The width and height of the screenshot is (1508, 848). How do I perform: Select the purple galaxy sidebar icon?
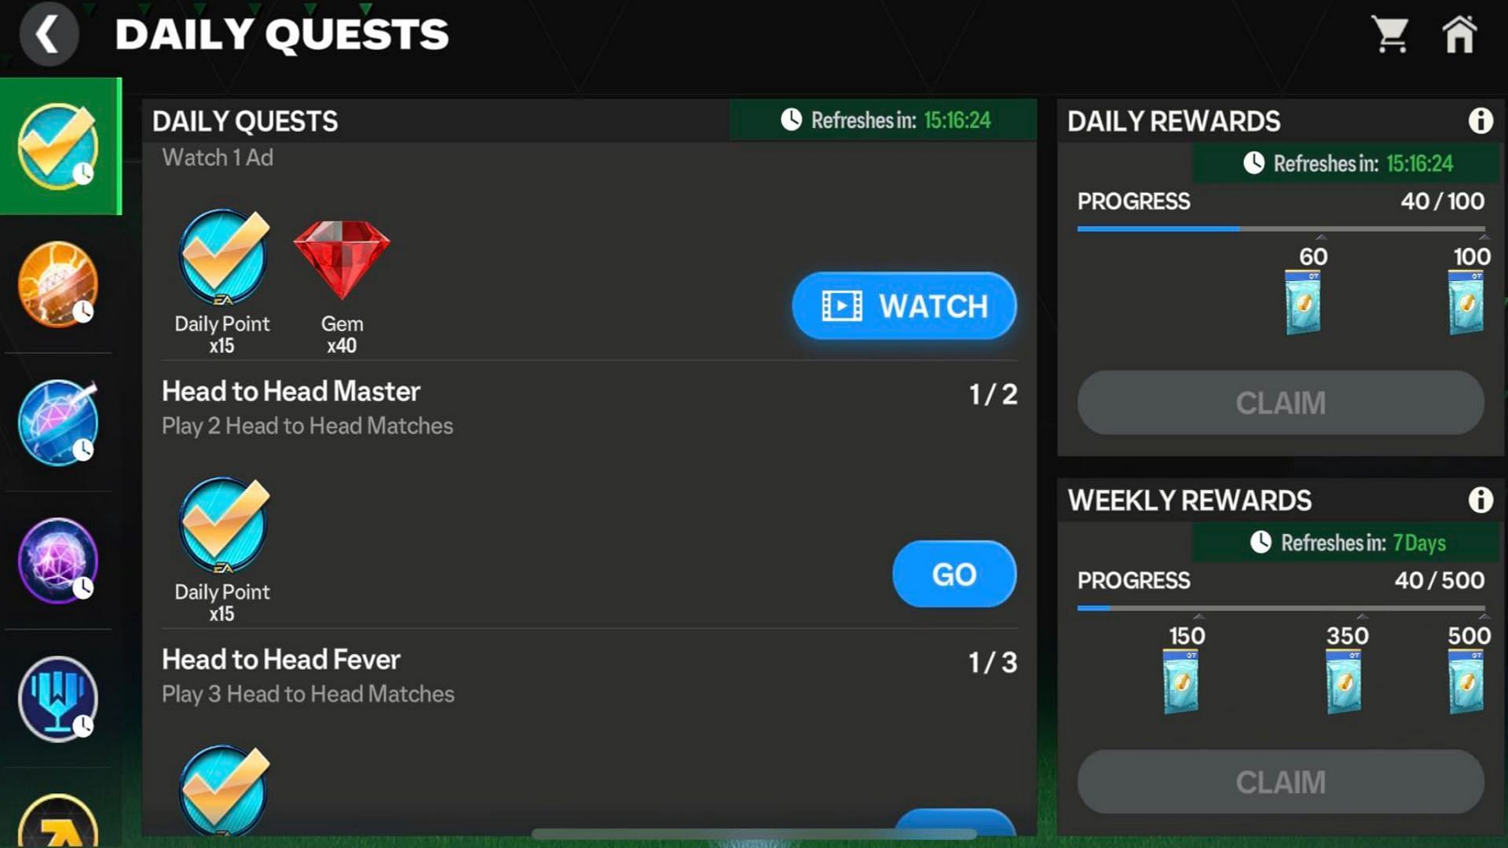(57, 559)
